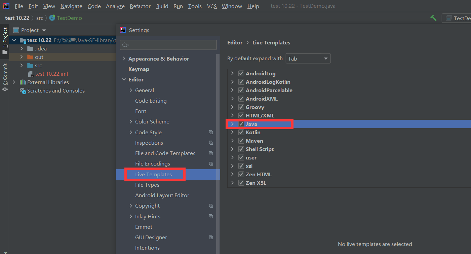Click the test 10.22 module folder icon
Viewport: 471px width, 254px height.
pyautogui.click(x=23, y=40)
